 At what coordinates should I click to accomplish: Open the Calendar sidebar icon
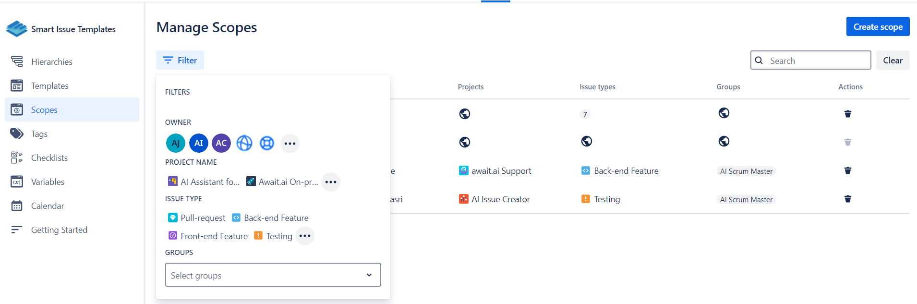pyautogui.click(x=17, y=206)
